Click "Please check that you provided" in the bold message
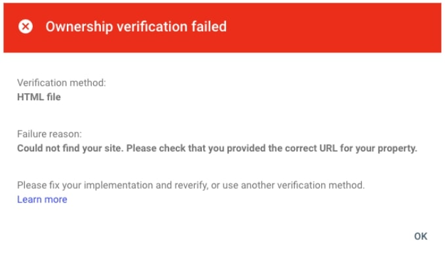Screen dimensions: 445x274 pyautogui.click(x=195, y=148)
